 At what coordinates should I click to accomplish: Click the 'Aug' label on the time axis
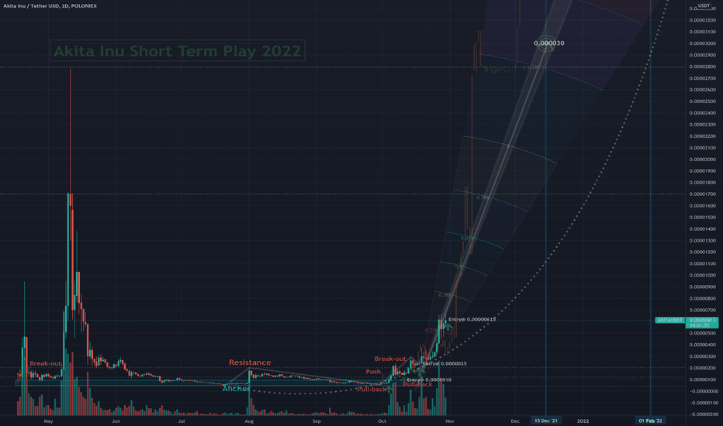pyautogui.click(x=249, y=421)
